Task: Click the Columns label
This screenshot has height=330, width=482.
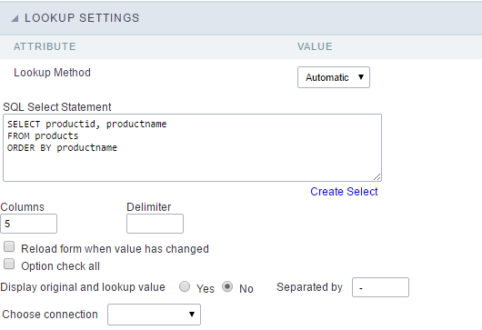Action: coord(22,207)
